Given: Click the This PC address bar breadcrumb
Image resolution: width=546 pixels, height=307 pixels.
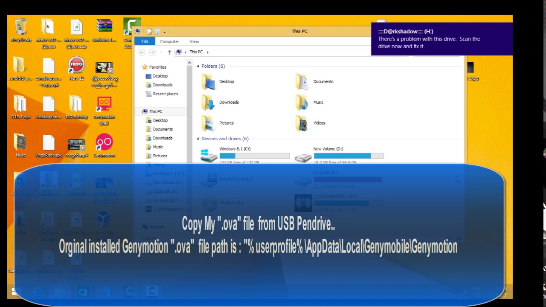Looking at the screenshot, I should (196, 52).
